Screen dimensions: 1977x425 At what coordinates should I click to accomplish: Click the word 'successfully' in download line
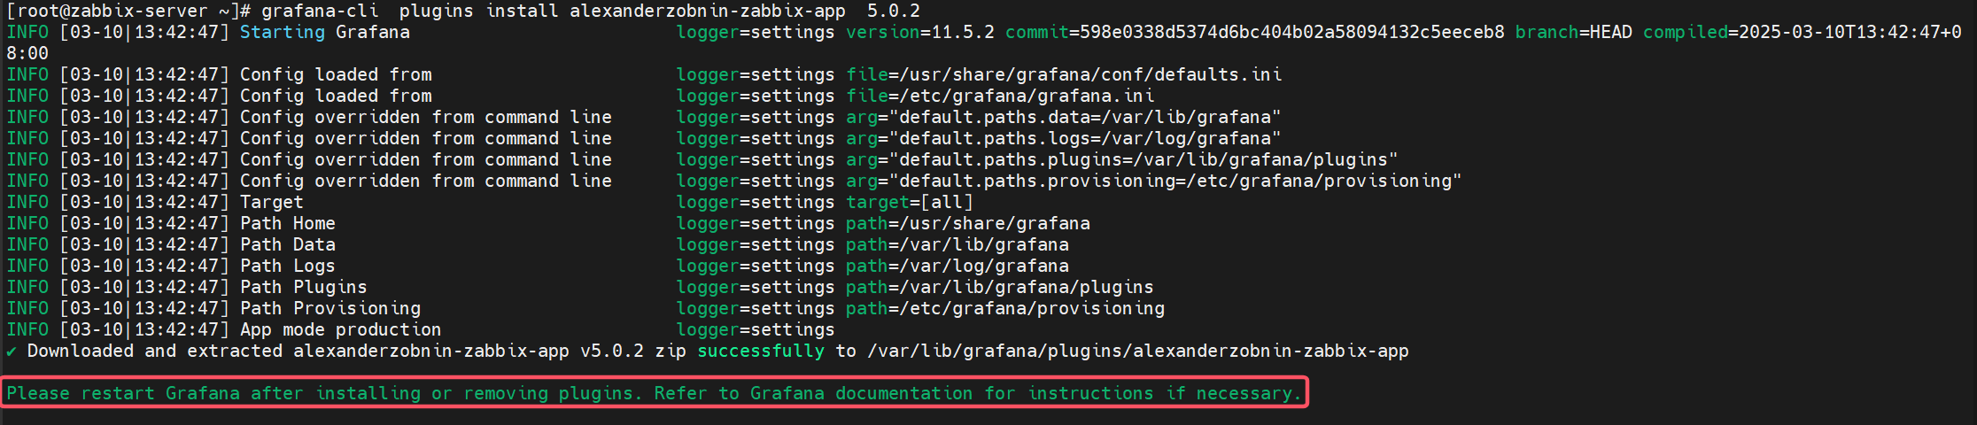click(761, 352)
